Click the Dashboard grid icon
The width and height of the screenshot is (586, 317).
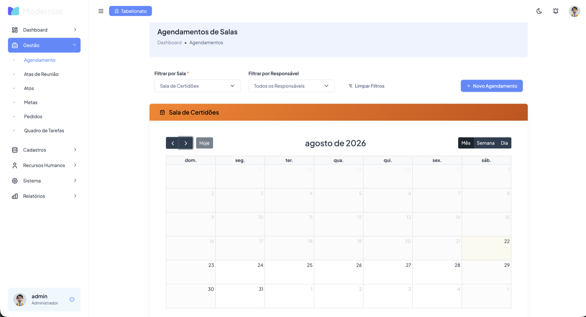[x=15, y=30]
